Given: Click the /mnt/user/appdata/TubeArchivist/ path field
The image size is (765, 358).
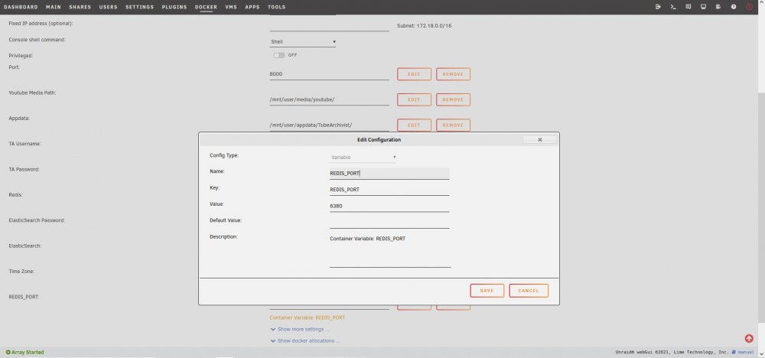Looking at the screenshot, I should coord(329,125).
